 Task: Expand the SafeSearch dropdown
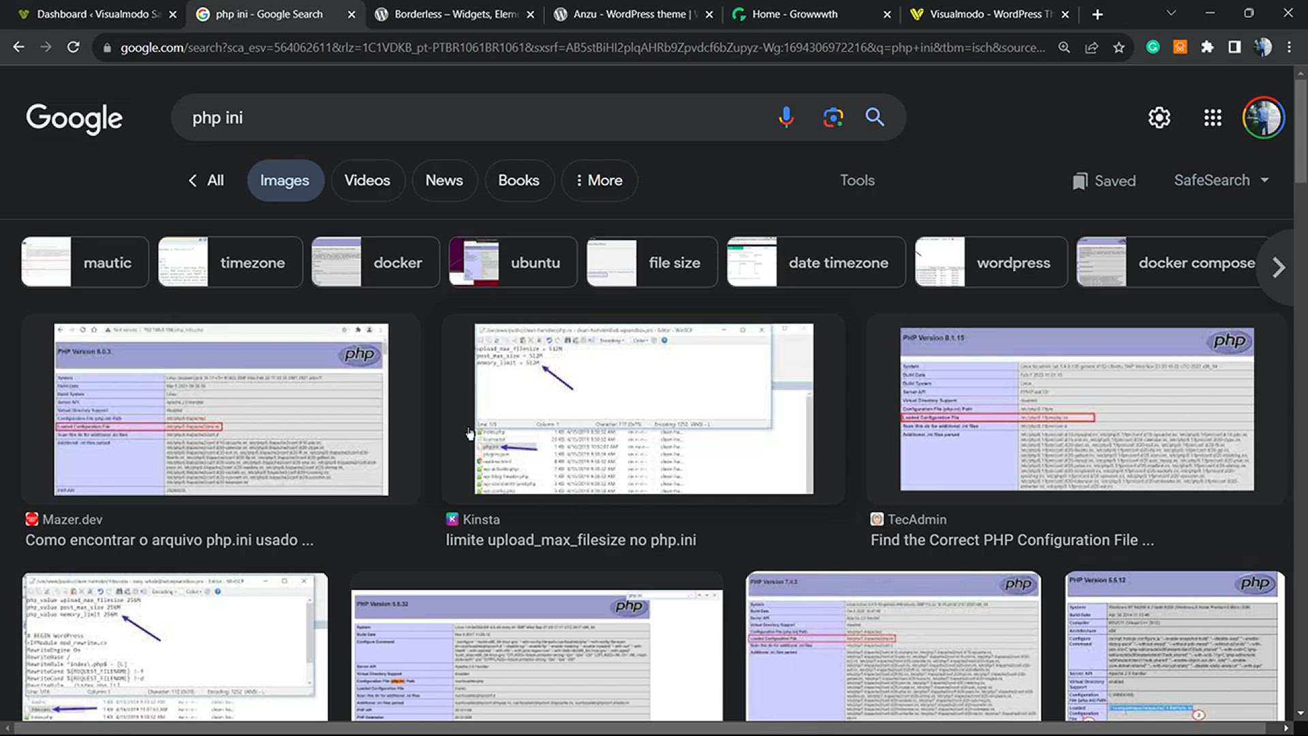coord(1221,181)
